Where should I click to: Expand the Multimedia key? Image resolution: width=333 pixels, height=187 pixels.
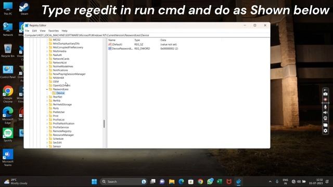(x=47, y=51)
